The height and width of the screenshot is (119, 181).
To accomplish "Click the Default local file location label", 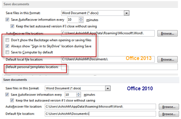I will point(24,59).
